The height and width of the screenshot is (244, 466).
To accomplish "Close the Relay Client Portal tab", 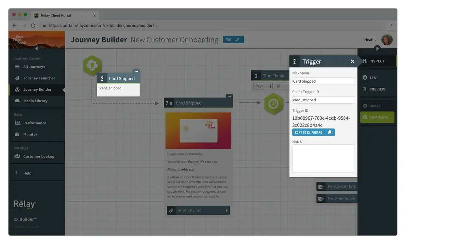I will [94, 15].
